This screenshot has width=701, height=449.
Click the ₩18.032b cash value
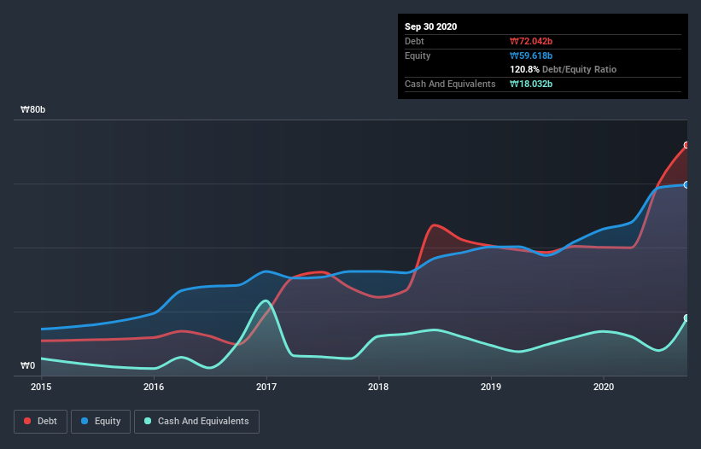tap(531, 84)
